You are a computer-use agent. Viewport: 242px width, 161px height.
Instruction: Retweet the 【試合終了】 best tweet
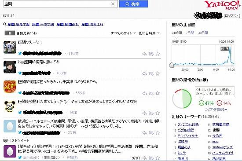pyautogui.click(x=151, y=158)
